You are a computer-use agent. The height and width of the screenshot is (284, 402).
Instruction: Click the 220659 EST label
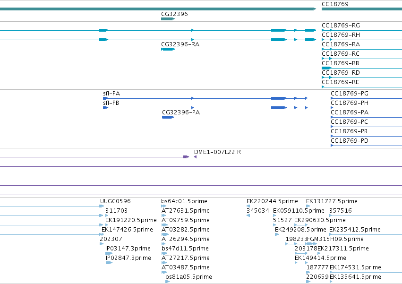[317, 277]
